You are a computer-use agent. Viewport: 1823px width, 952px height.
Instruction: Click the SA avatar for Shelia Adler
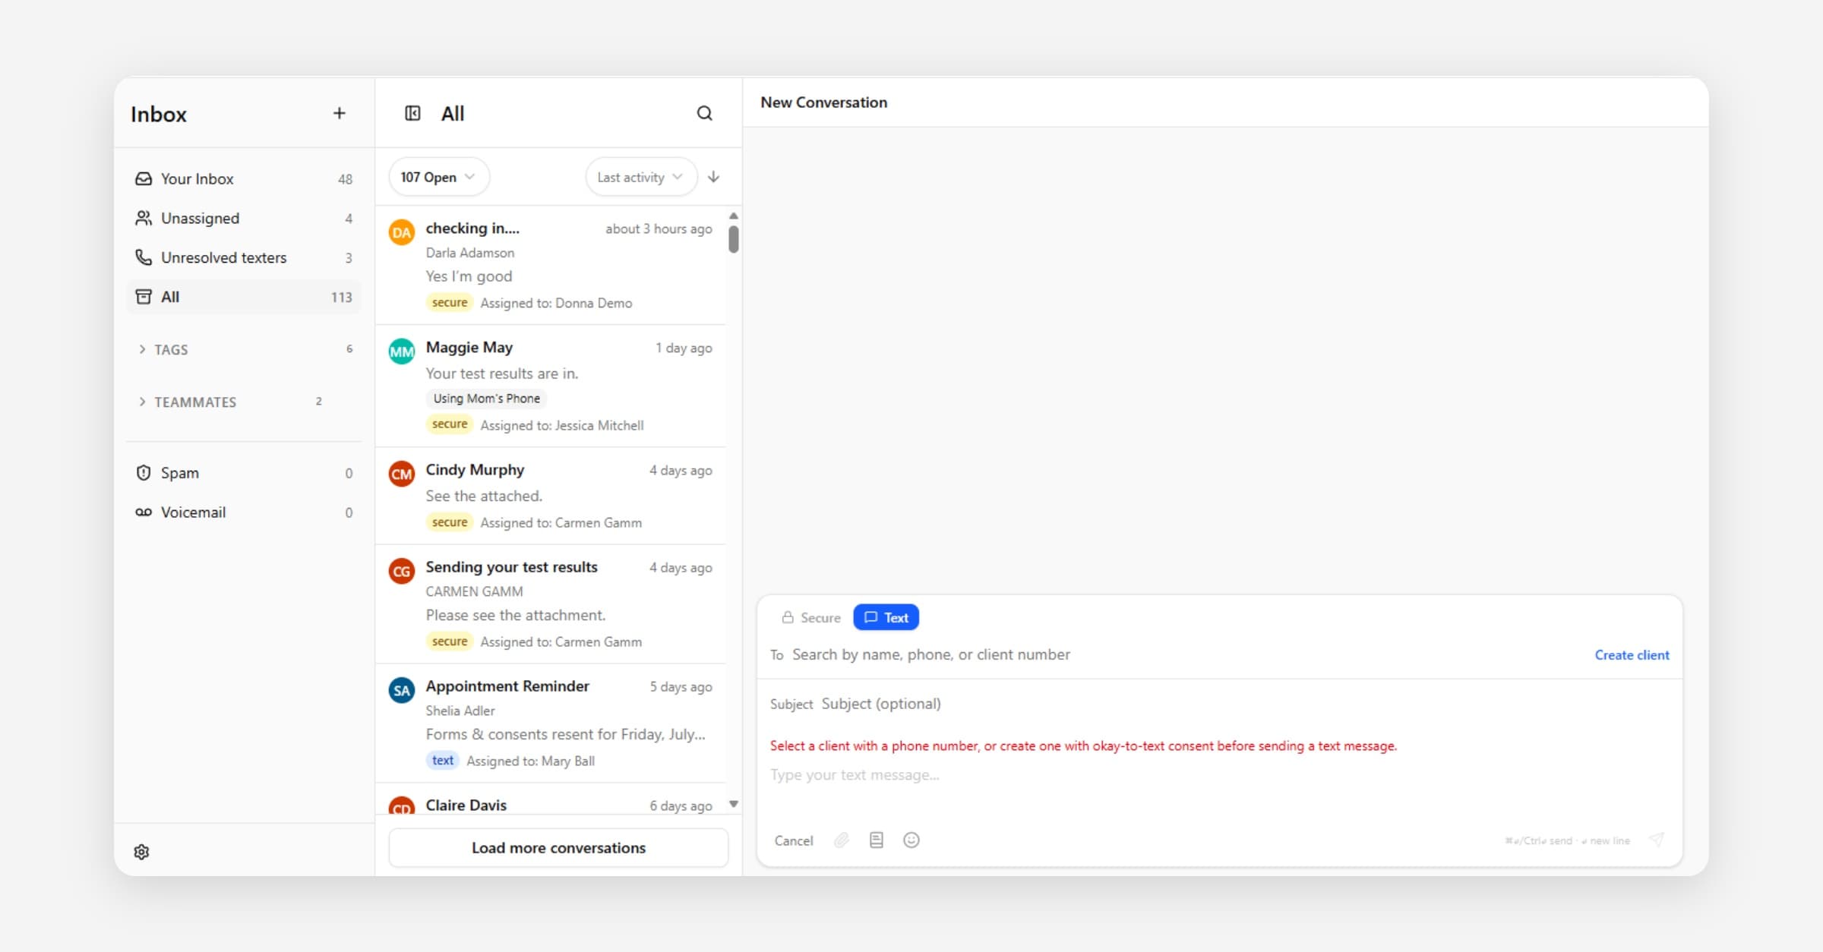tap(401, 690)
